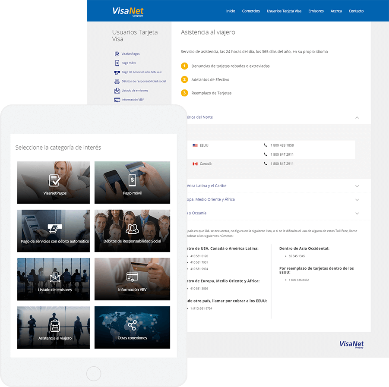389x387 pixels.
Task: Open the Comercios menu item
Action: (251, 11)
